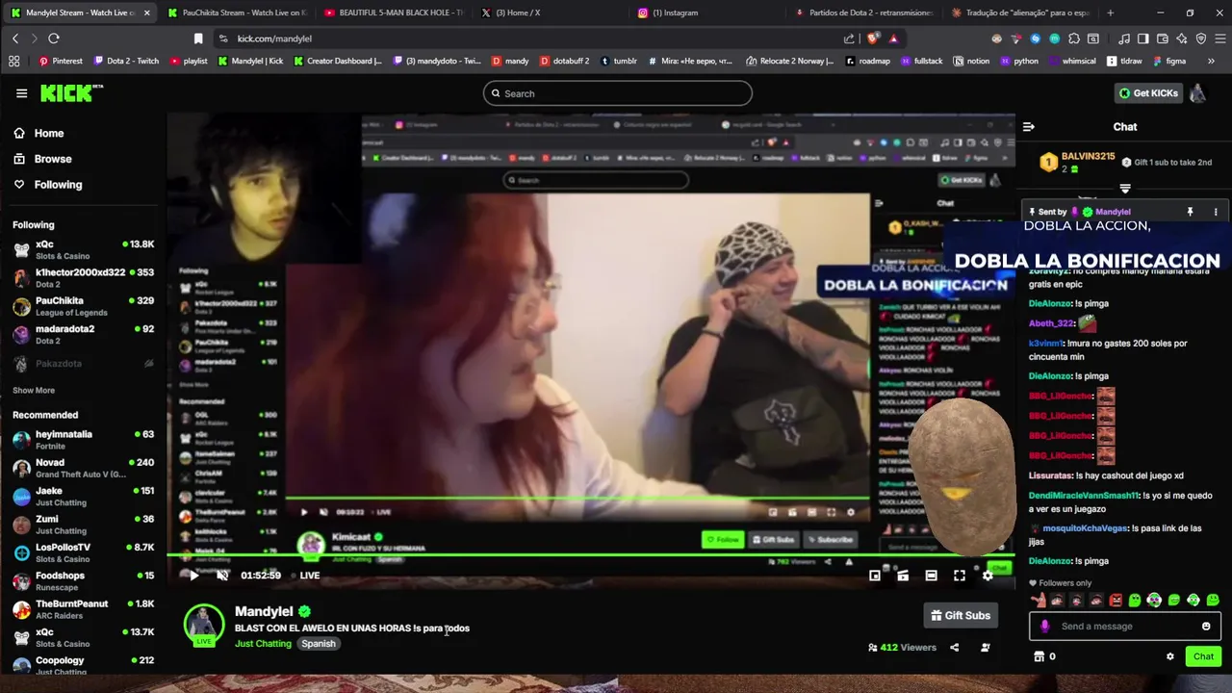The width and height of the screenshot is (1232, 693).
Task: Open k1hector2000xd322 channel
Action: (83, 278)
